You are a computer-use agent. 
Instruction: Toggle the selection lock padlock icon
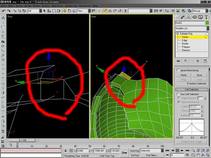(x=65, y=150)
